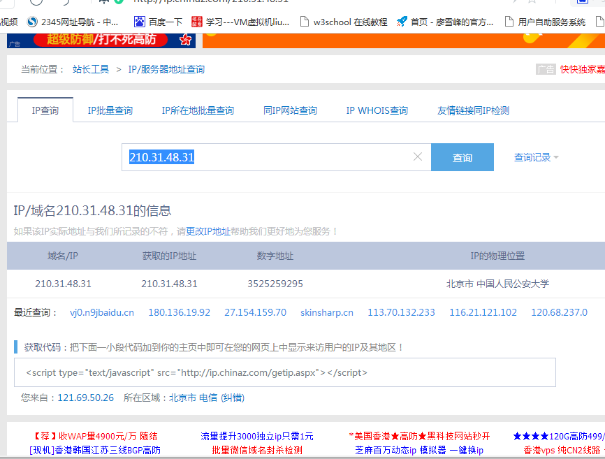Open ad 香港vps 纯CN2线路
This screenshot has height=459, width=605.
564,450
